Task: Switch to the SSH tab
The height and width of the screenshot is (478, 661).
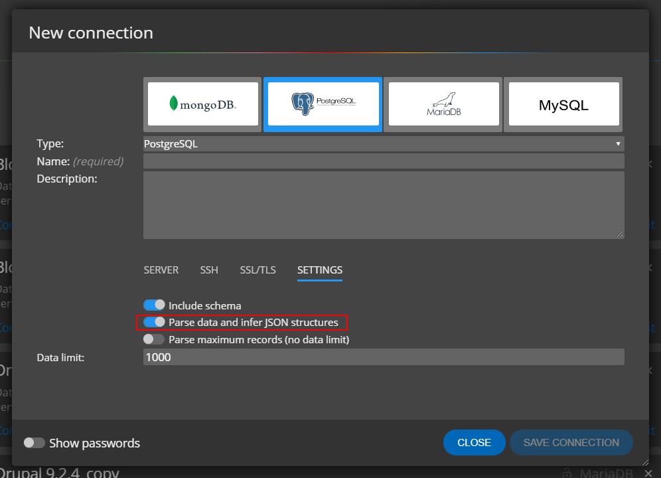Action: tap(209, 270)
